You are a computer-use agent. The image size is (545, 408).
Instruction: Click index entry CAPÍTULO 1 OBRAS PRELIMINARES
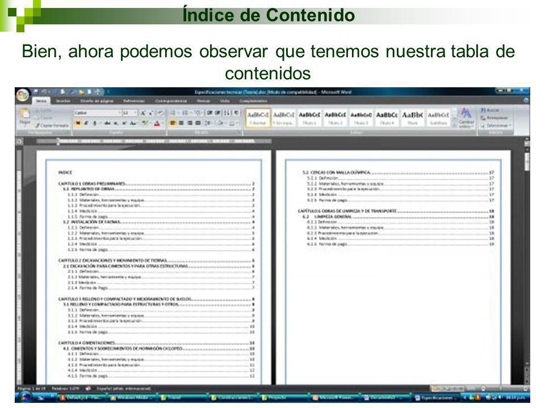coord(156,184)
